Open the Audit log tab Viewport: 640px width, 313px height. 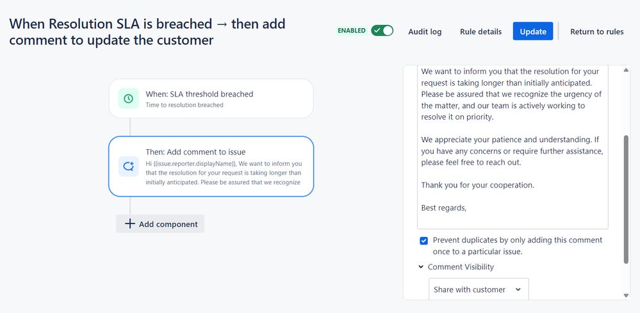tap(425, 31)
